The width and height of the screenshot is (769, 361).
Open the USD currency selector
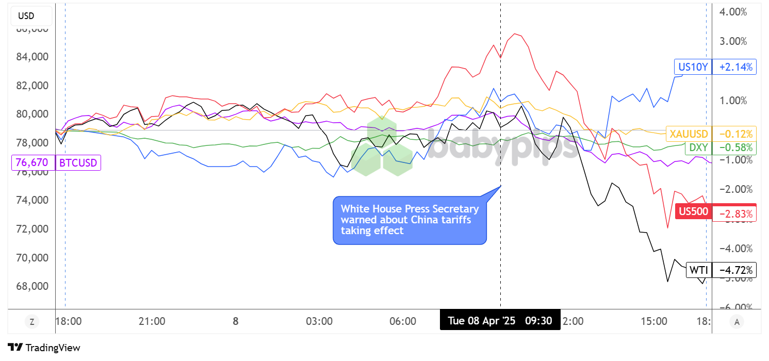26,16
